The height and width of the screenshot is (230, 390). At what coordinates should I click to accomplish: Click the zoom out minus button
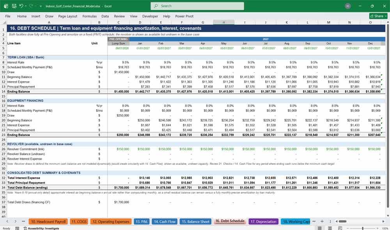pyautogui.click(x=348, y=228)
